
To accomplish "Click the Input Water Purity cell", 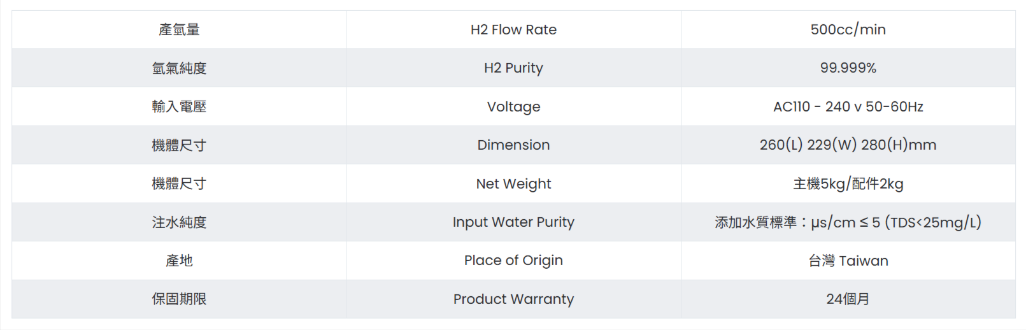I will click(513, 222).
